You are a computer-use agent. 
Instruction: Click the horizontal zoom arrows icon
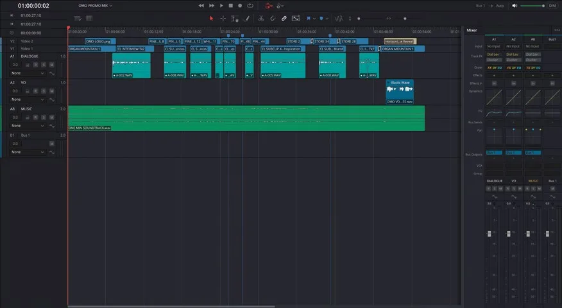tap(389, 19)
